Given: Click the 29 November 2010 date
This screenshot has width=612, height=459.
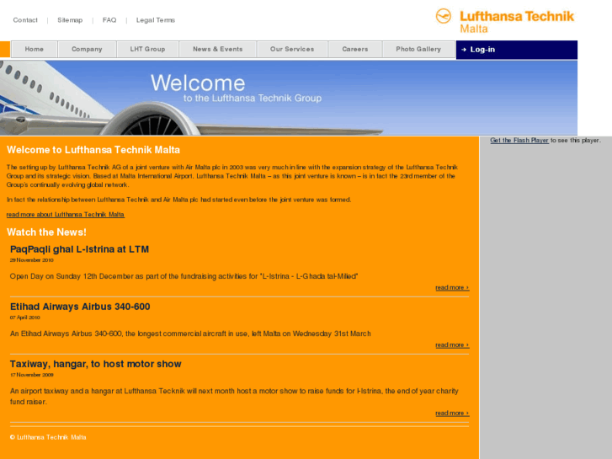Looking at the screenshot, I should pos(32,260).
